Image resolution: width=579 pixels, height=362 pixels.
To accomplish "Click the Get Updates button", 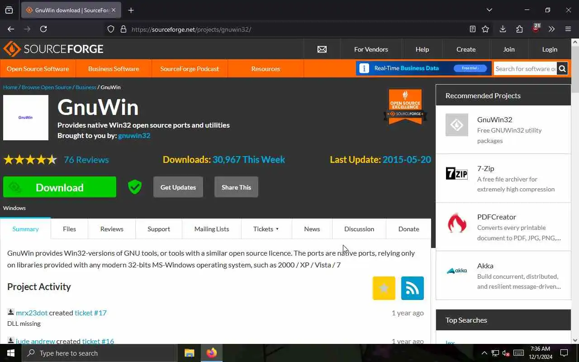I will click(x=178, y=187).
